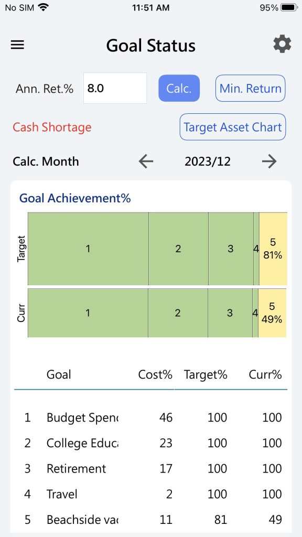Viewport: 302px width, 537px height.
Task: Select the yellow 81% segment in Target bar
Action: (273, 249)
